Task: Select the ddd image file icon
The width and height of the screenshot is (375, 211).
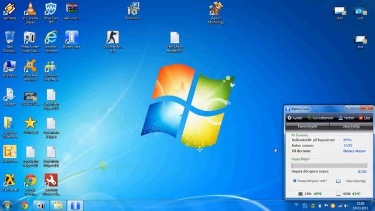Action: (340, 13)
